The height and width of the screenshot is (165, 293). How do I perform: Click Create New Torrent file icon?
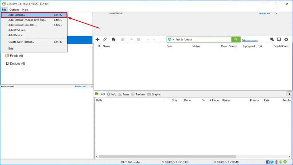click(x=113, y=39)
